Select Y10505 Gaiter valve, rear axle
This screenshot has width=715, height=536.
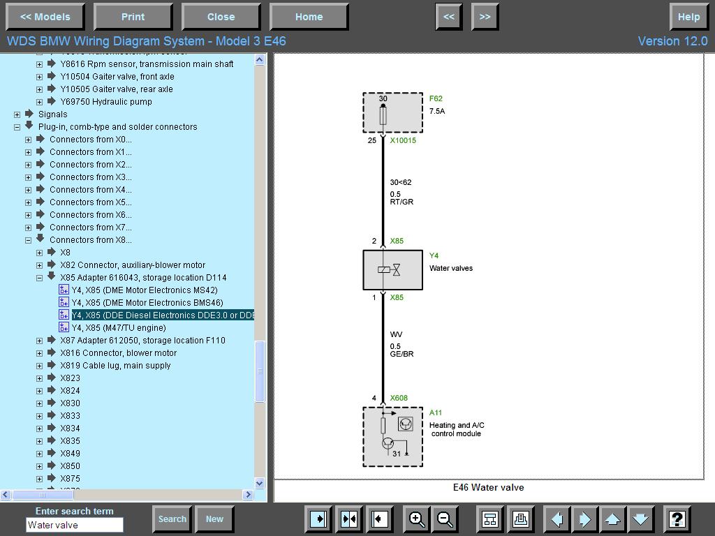[117, 89]
